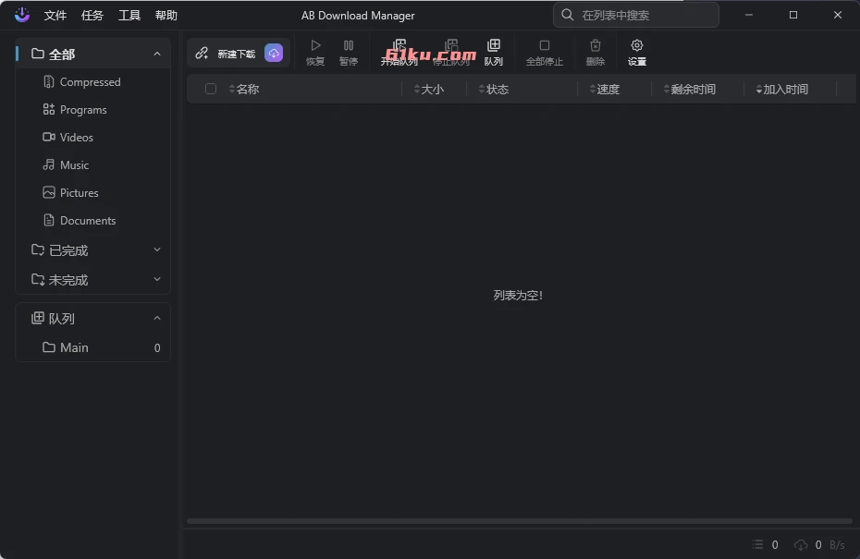This screenshot has height=559, width=860.
Task: Select the Compressed category
Action: point(92,81)
